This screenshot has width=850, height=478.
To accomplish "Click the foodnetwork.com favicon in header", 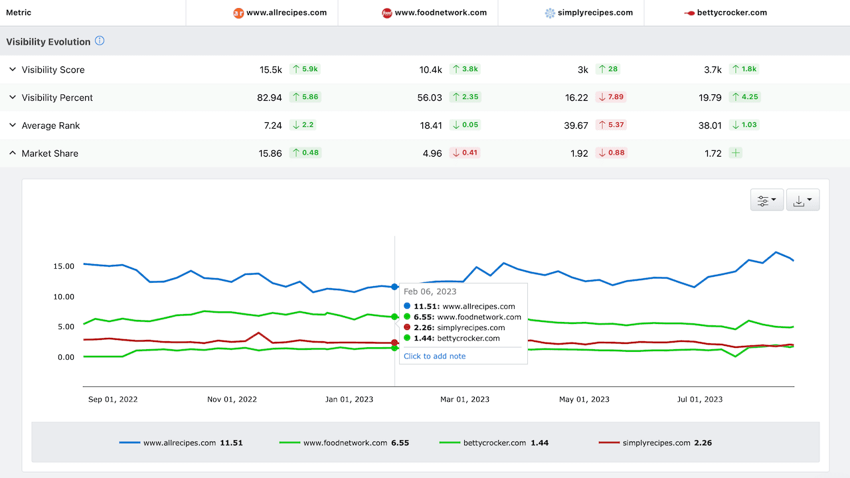I will [x=387, y=13].
